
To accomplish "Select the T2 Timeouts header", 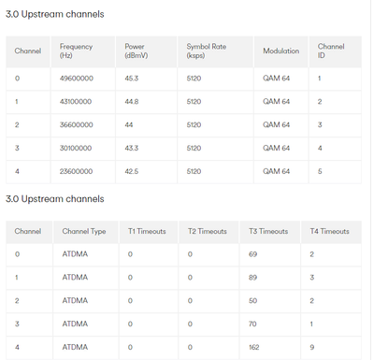I will 208,231.
